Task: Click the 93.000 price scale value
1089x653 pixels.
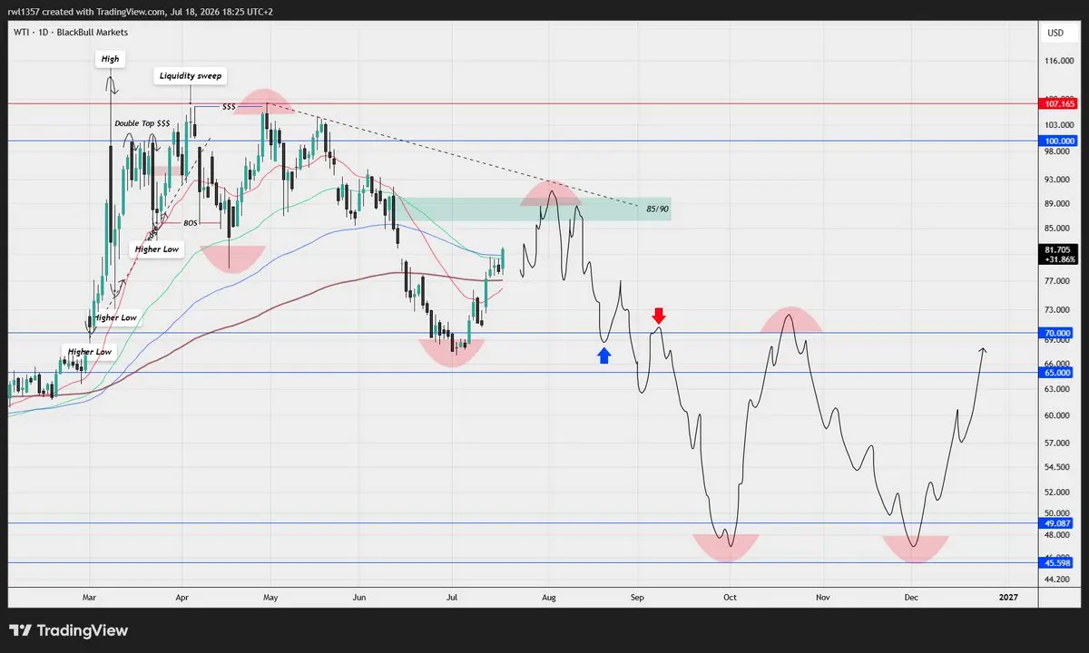Action: pyautogui.click(x=1059, y=181)
